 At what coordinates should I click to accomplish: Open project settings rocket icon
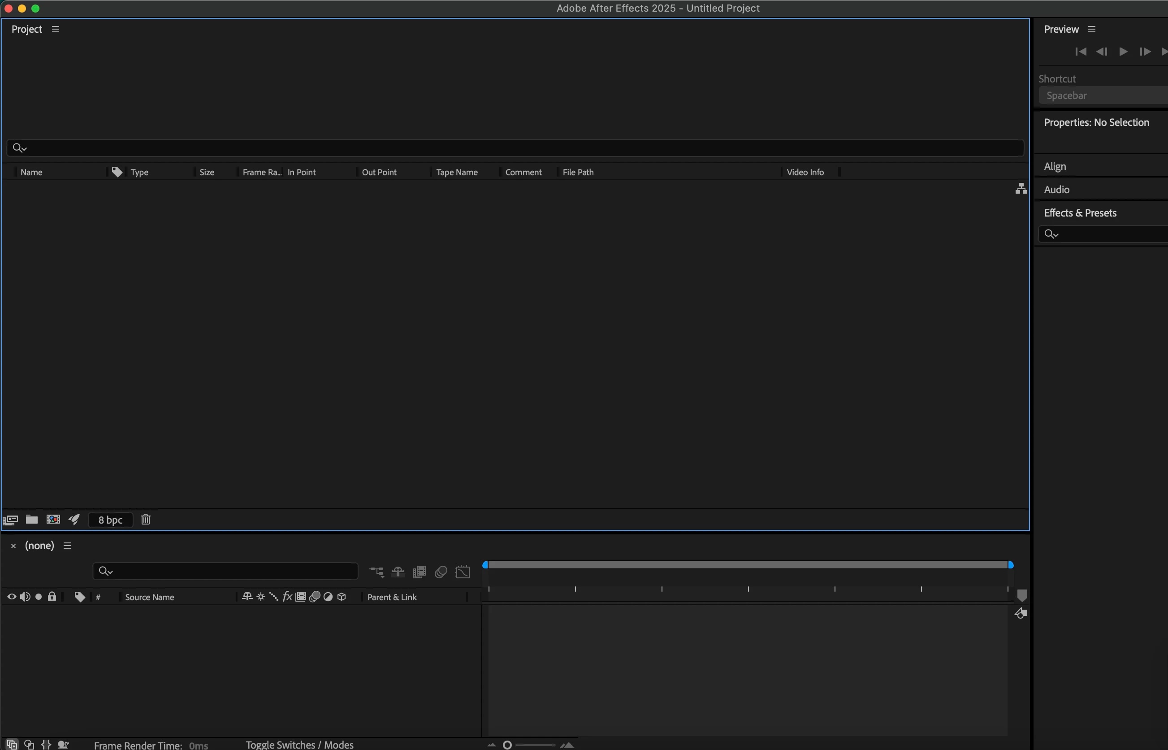74,519
